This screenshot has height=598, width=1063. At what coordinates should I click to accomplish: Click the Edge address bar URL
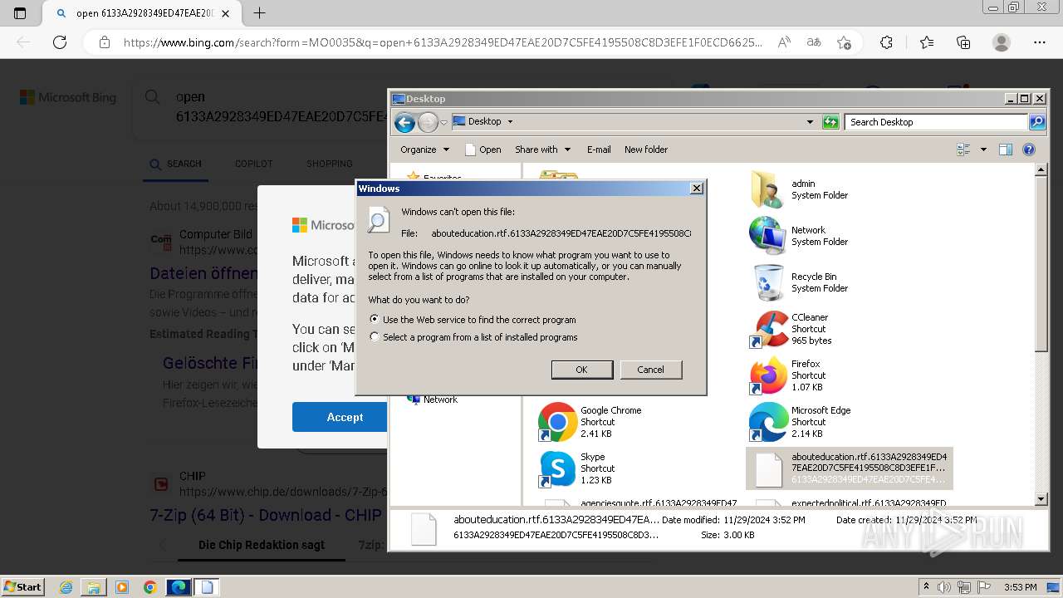click(x=443, y=42)
